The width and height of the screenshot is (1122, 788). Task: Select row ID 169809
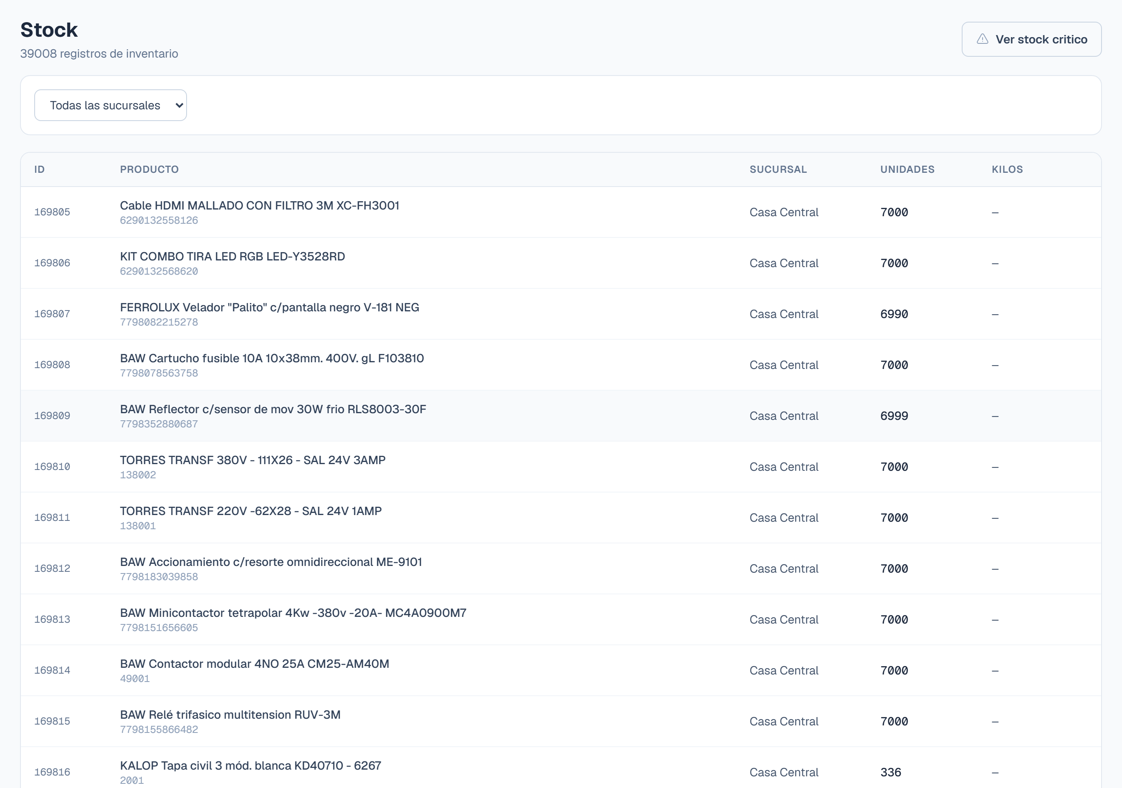click(x=52, y=416)
